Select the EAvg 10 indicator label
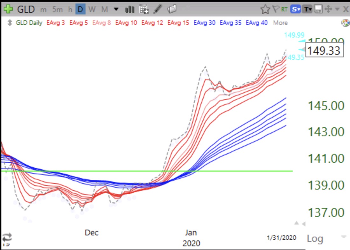 (126, 23)
